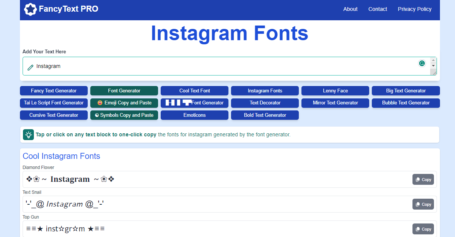
Task: Click the scroll-down arrow in the textarea
Action: pos(433,66)
